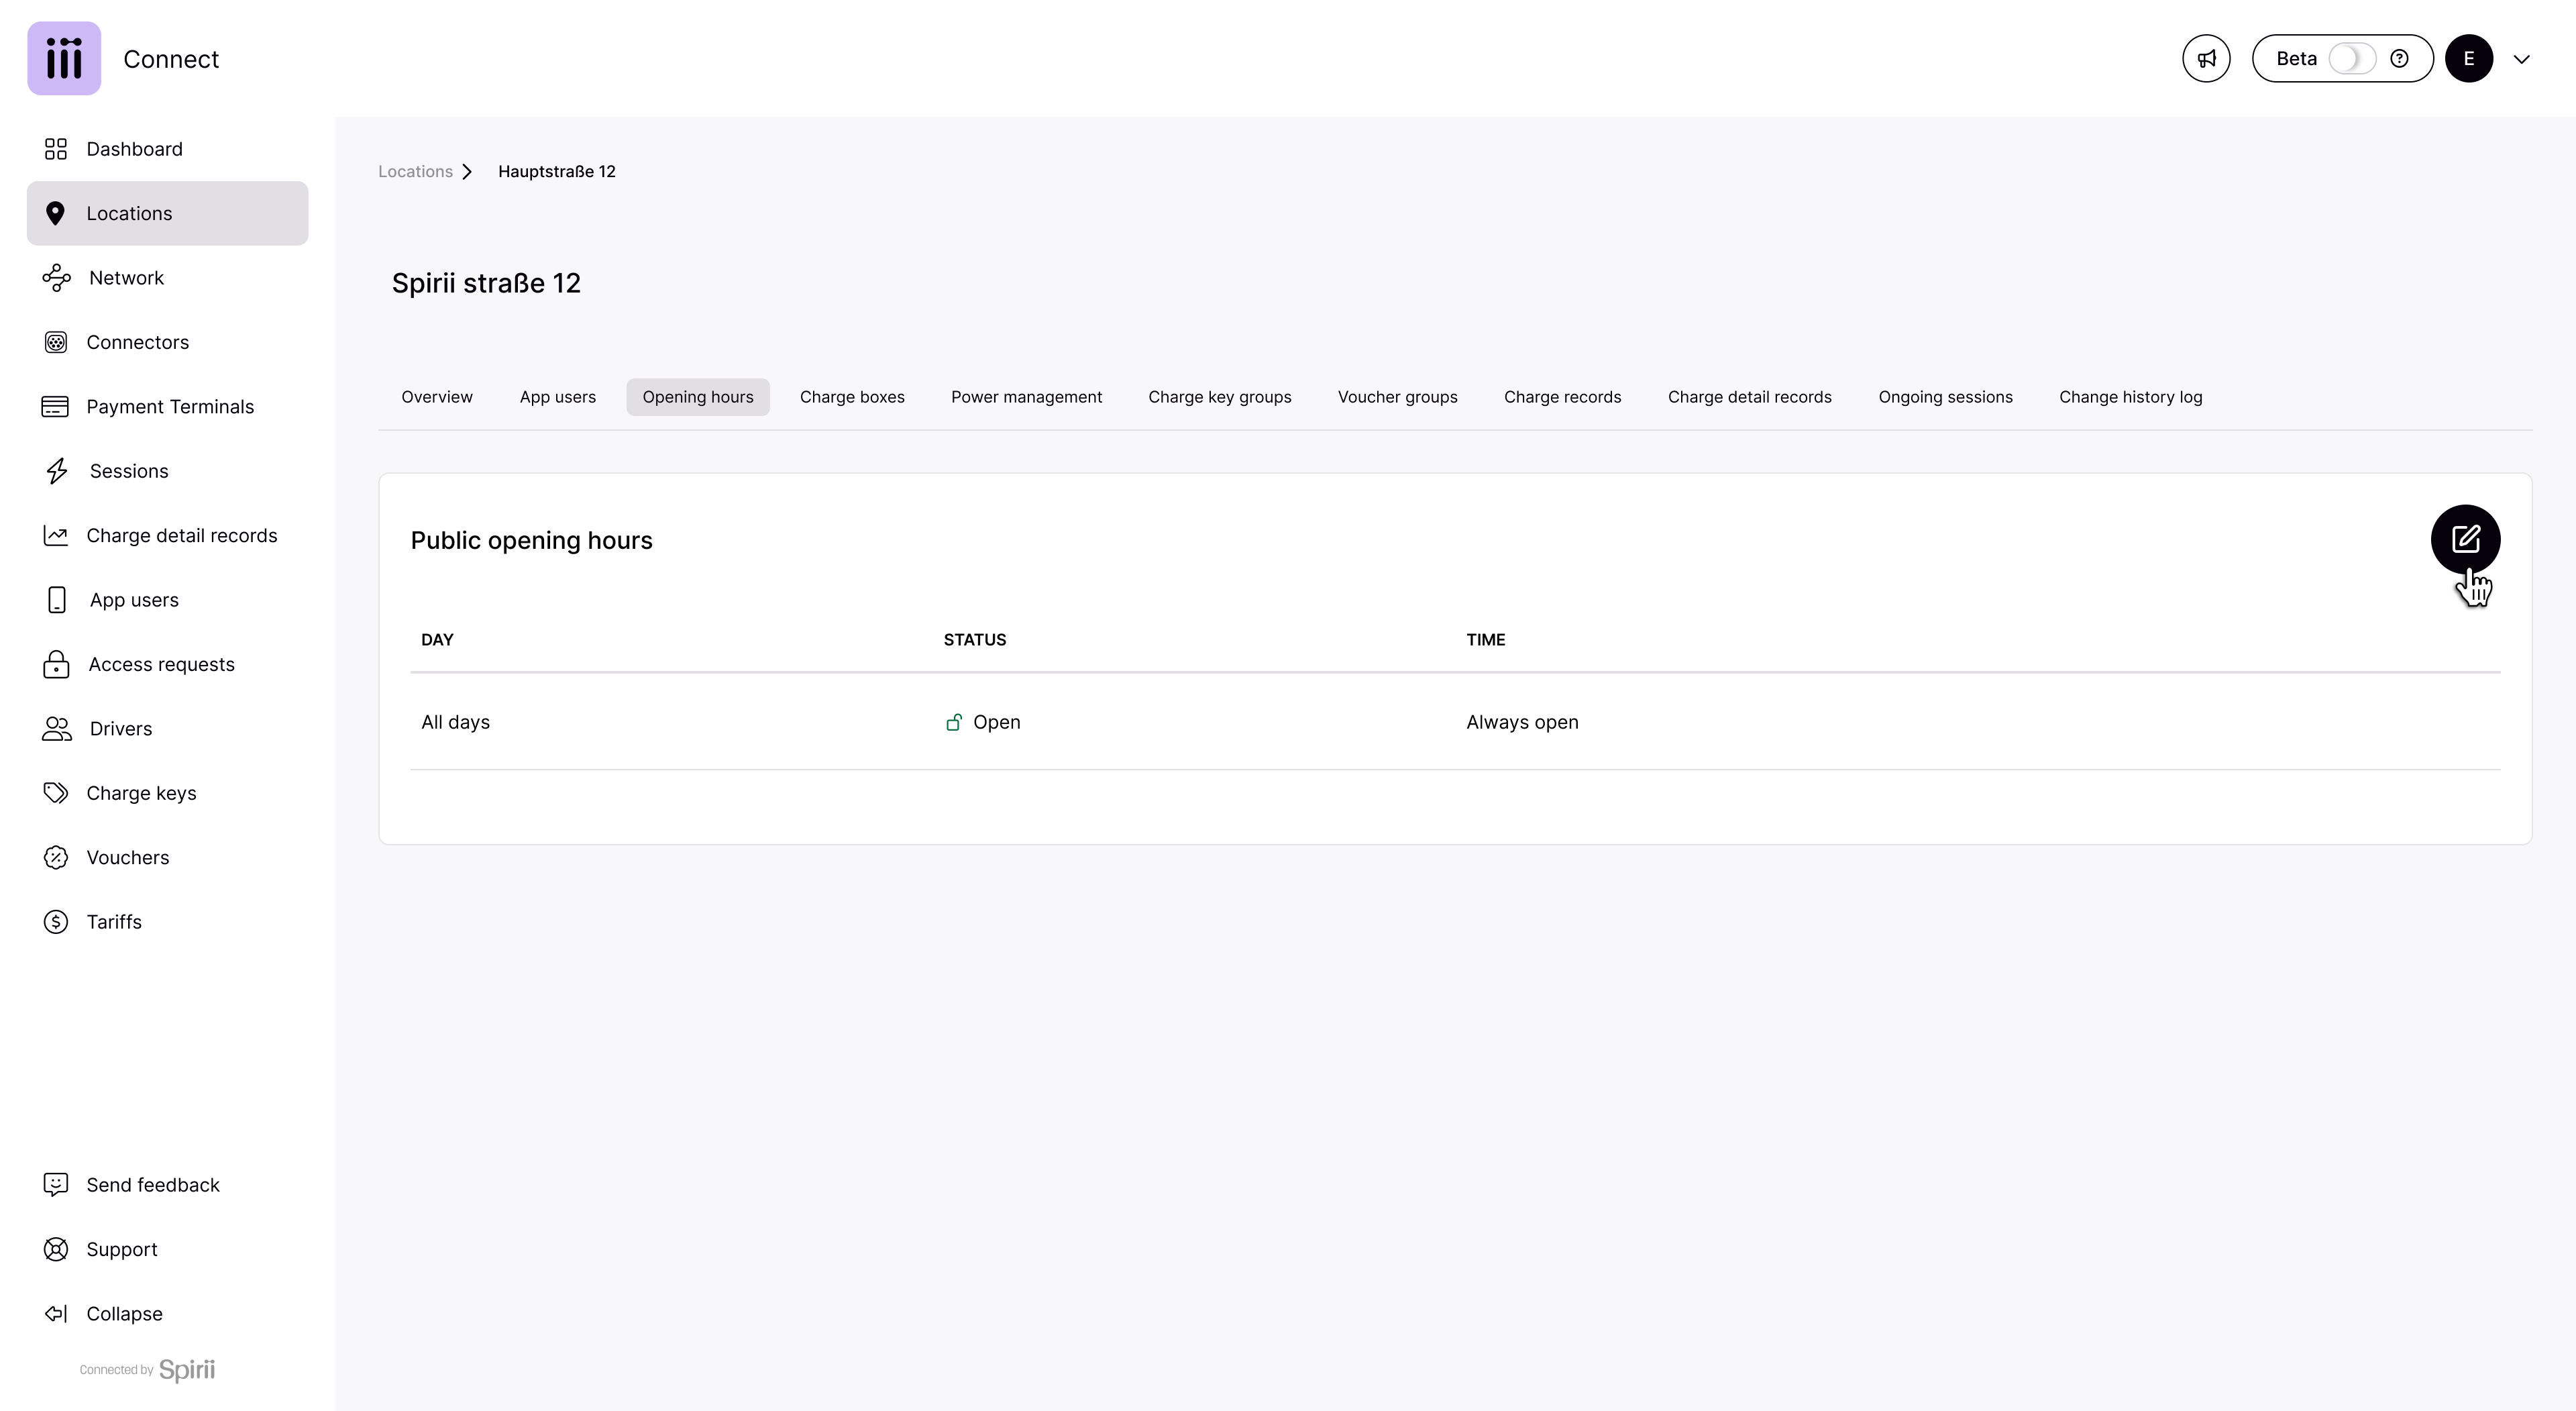Image resolution: width=2576 pixels, height=1411 pixels.
Task: Open Charge keys in the sidebar
Action: (x=141, y=793)
